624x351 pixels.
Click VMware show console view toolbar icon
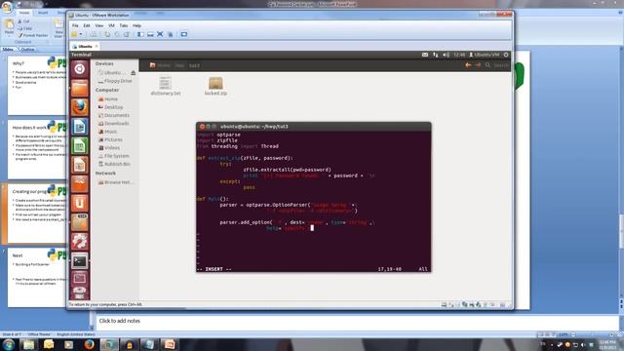[x=184, y=34]
